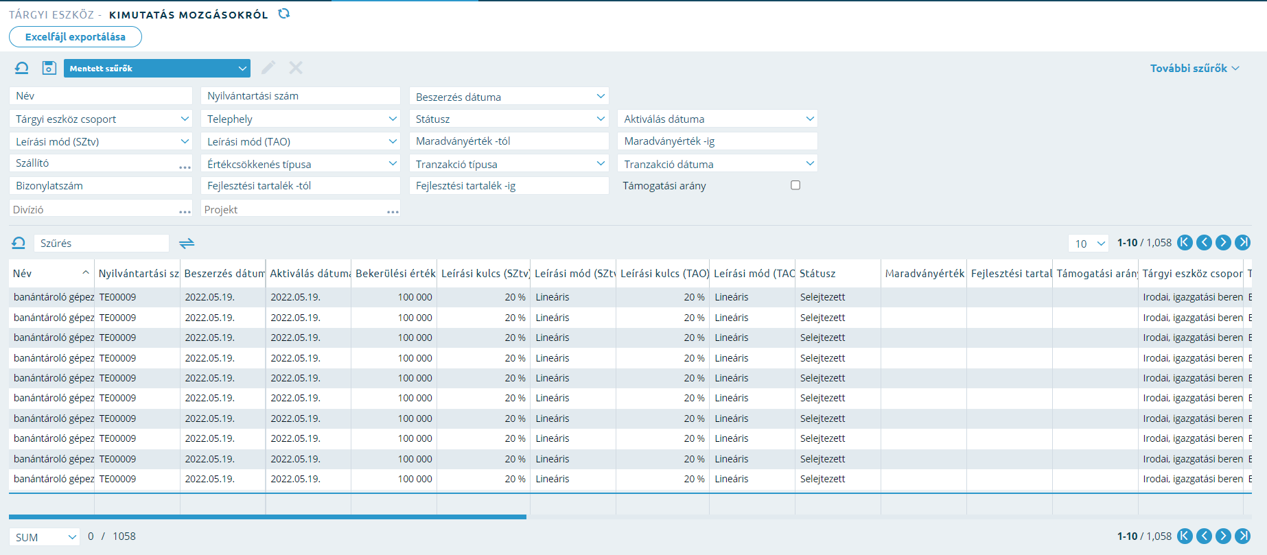Go to last page in top pager
The height and width of the screenshot is (555, 1267).
1242,242
